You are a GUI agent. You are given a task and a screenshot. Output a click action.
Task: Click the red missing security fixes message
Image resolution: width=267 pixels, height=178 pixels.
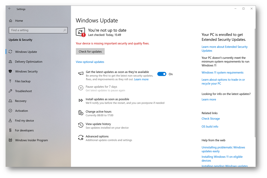112,44
